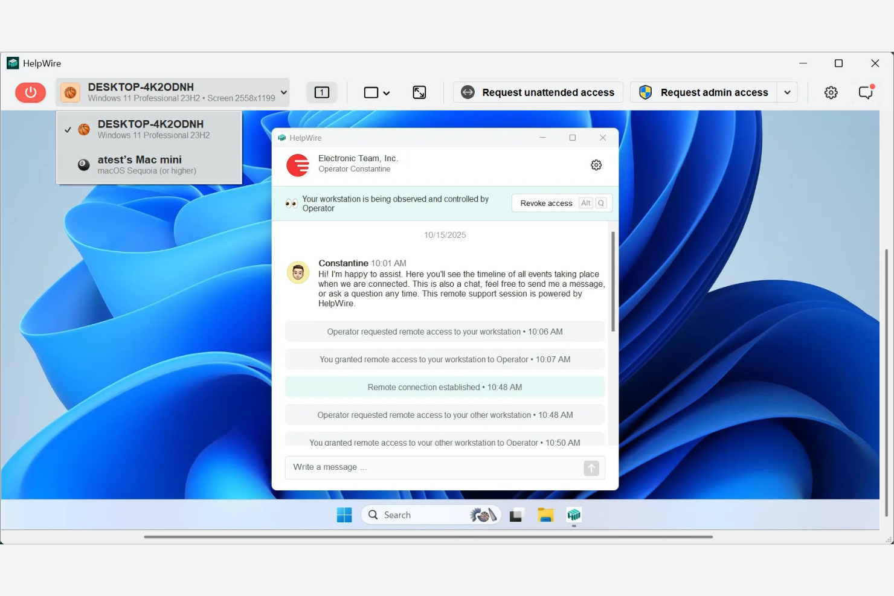Enter fullscreen with the expand icon
Viewport: 894px width, 596px height.
point(419,92)
